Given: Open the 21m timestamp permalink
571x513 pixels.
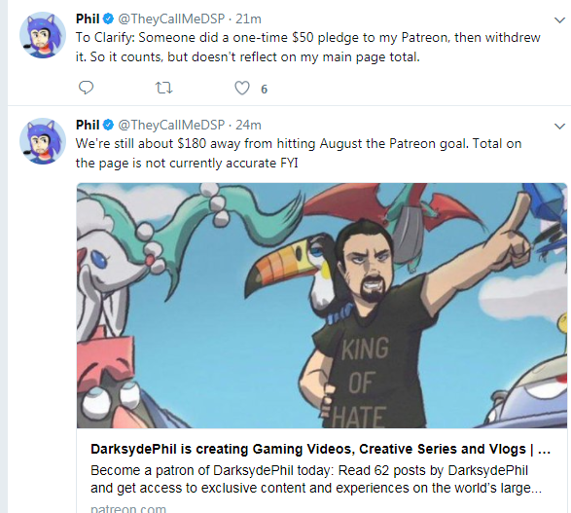Looking at the screenshot, I should coord(248,18).
